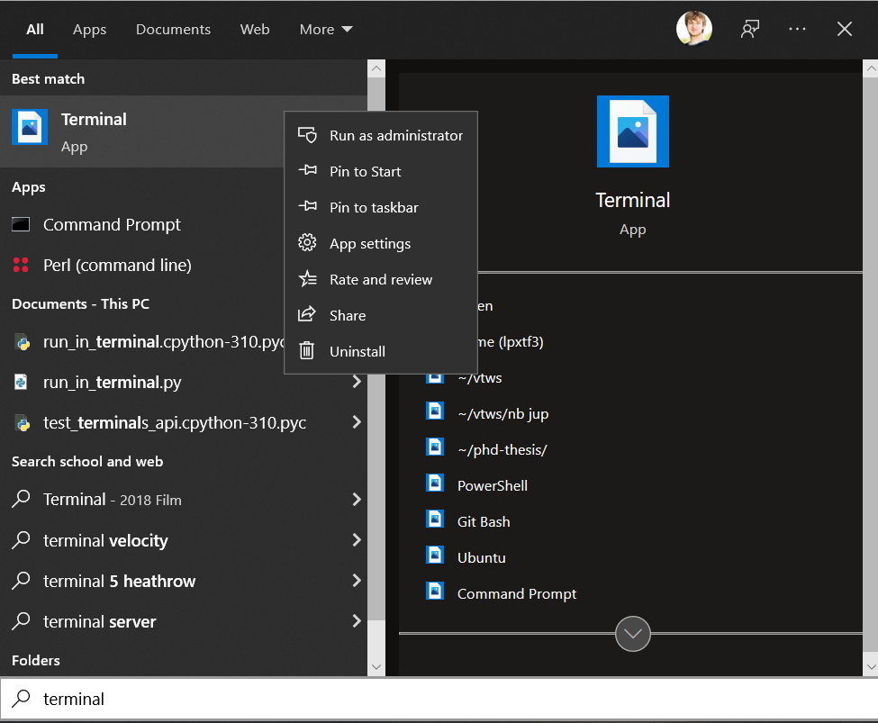
Task: Click the gear icon for App settings
Action: click(307, 242)
